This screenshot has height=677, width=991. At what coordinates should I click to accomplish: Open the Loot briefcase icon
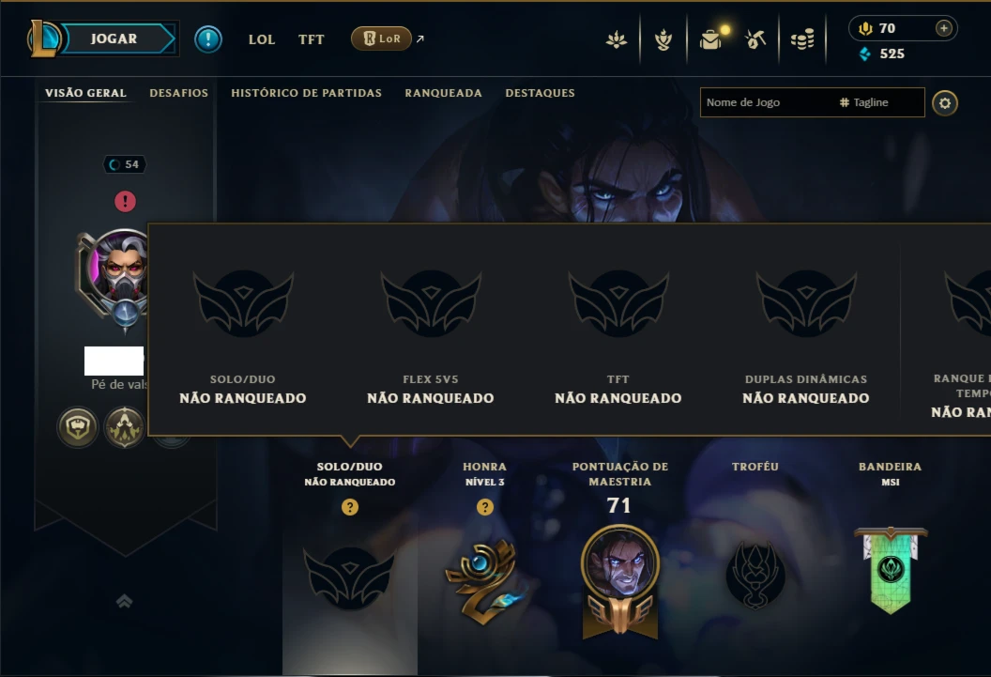[x=711, y=39]
